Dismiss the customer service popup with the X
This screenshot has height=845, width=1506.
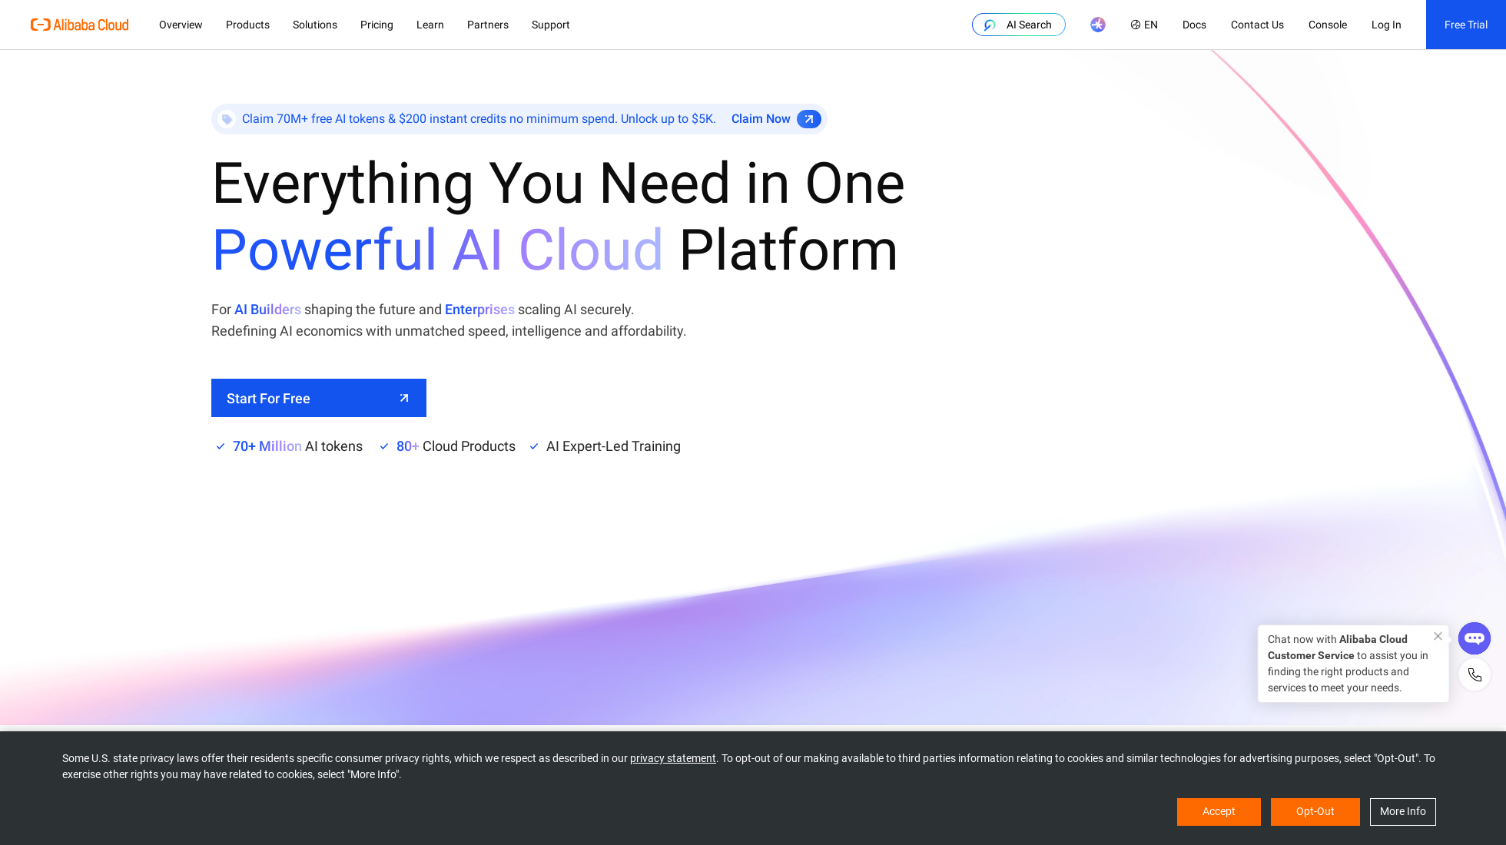(x=1438, y=635)
